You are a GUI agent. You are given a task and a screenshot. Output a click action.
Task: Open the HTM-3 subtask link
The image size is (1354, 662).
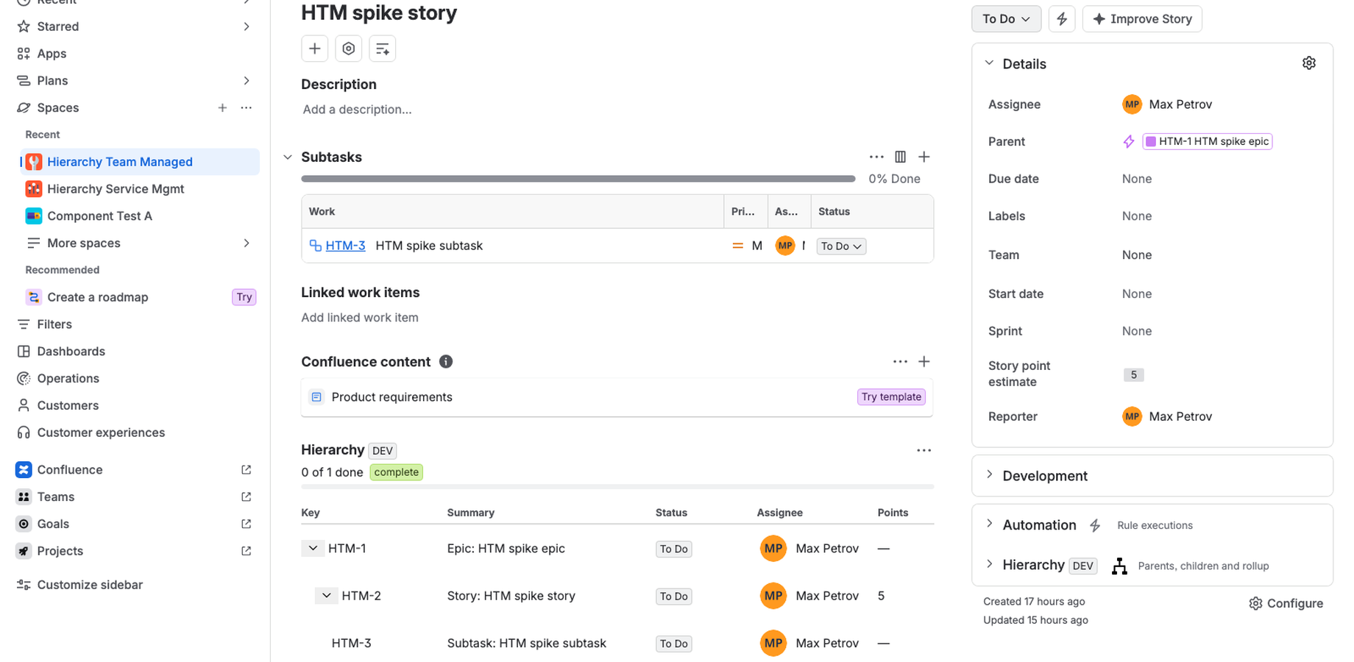click(345, 246)
